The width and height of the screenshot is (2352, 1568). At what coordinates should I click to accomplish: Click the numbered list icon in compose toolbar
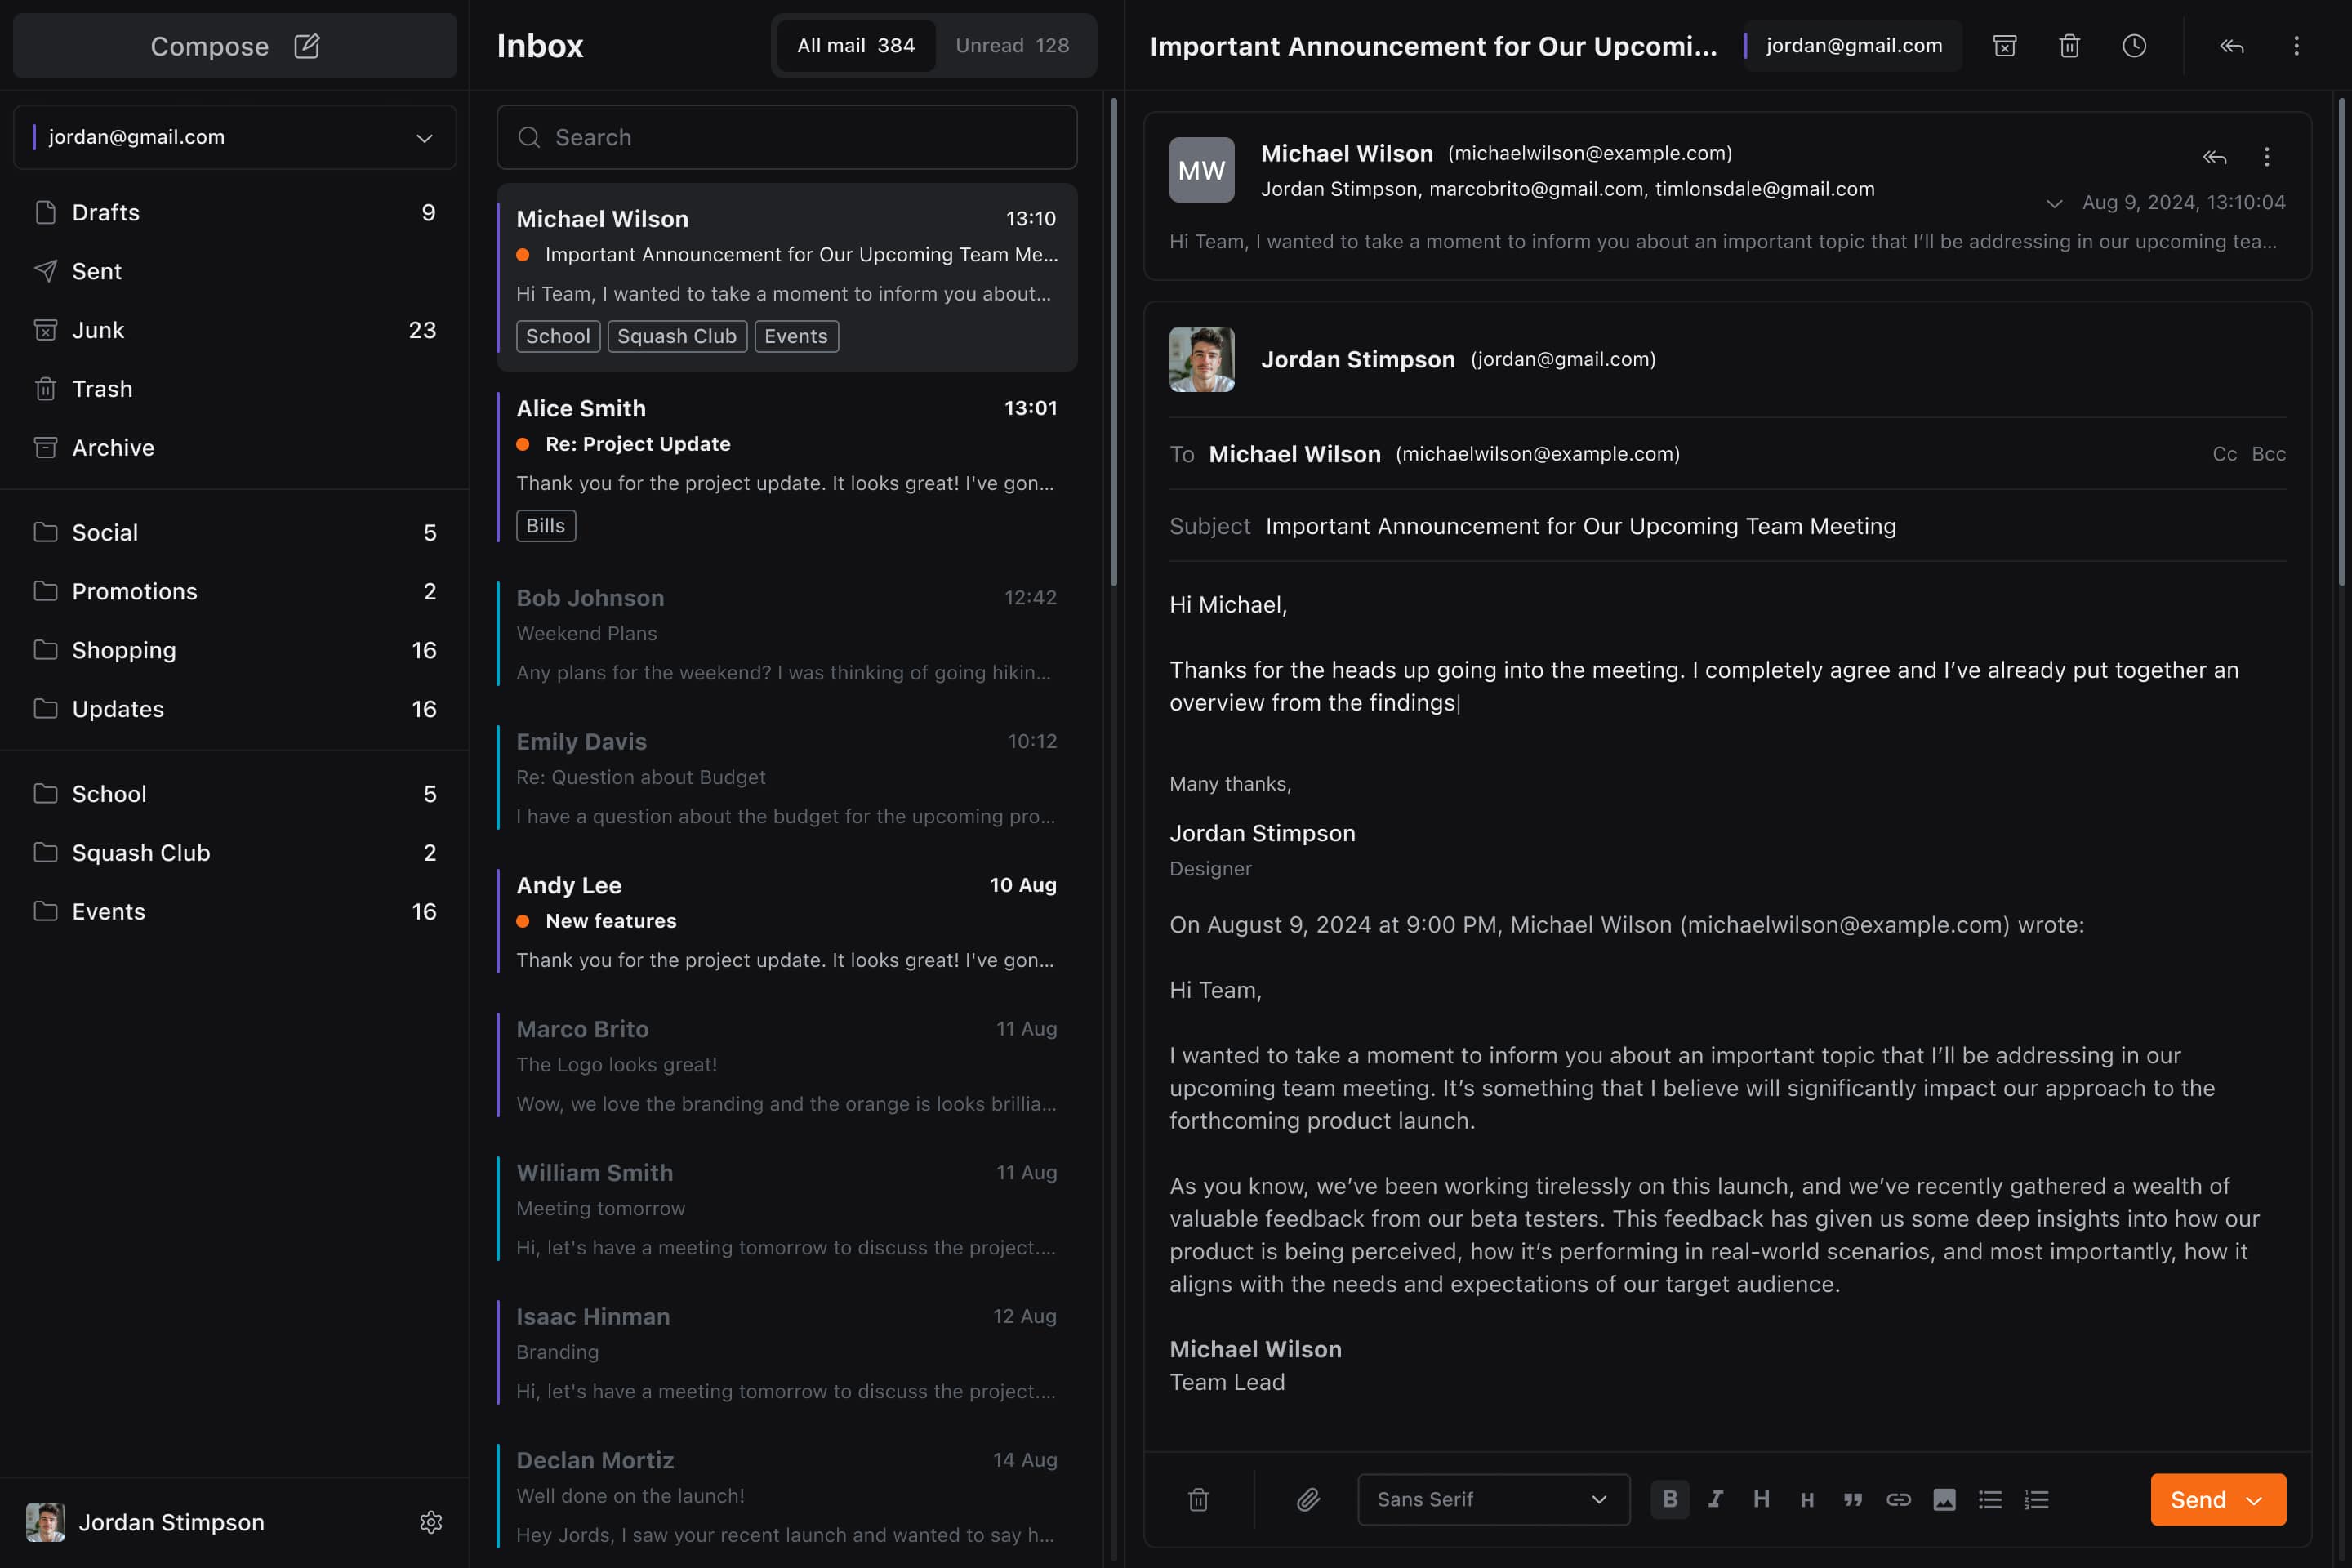tap(2033, 1499)
